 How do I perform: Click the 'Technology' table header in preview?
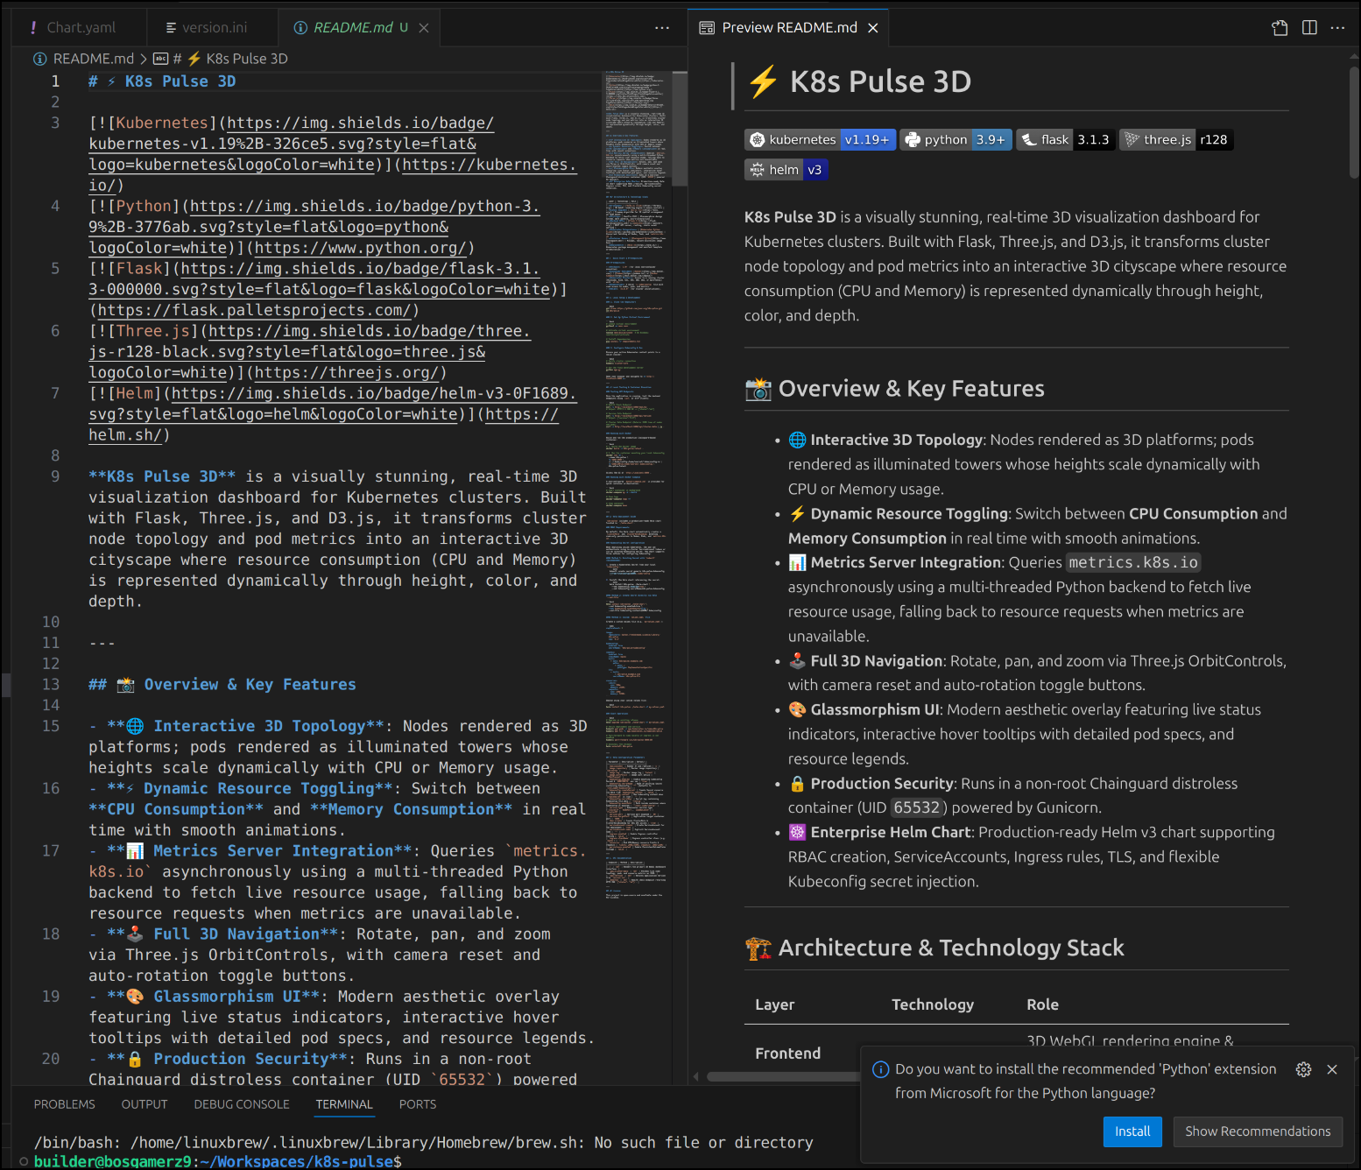(933, 1004)
